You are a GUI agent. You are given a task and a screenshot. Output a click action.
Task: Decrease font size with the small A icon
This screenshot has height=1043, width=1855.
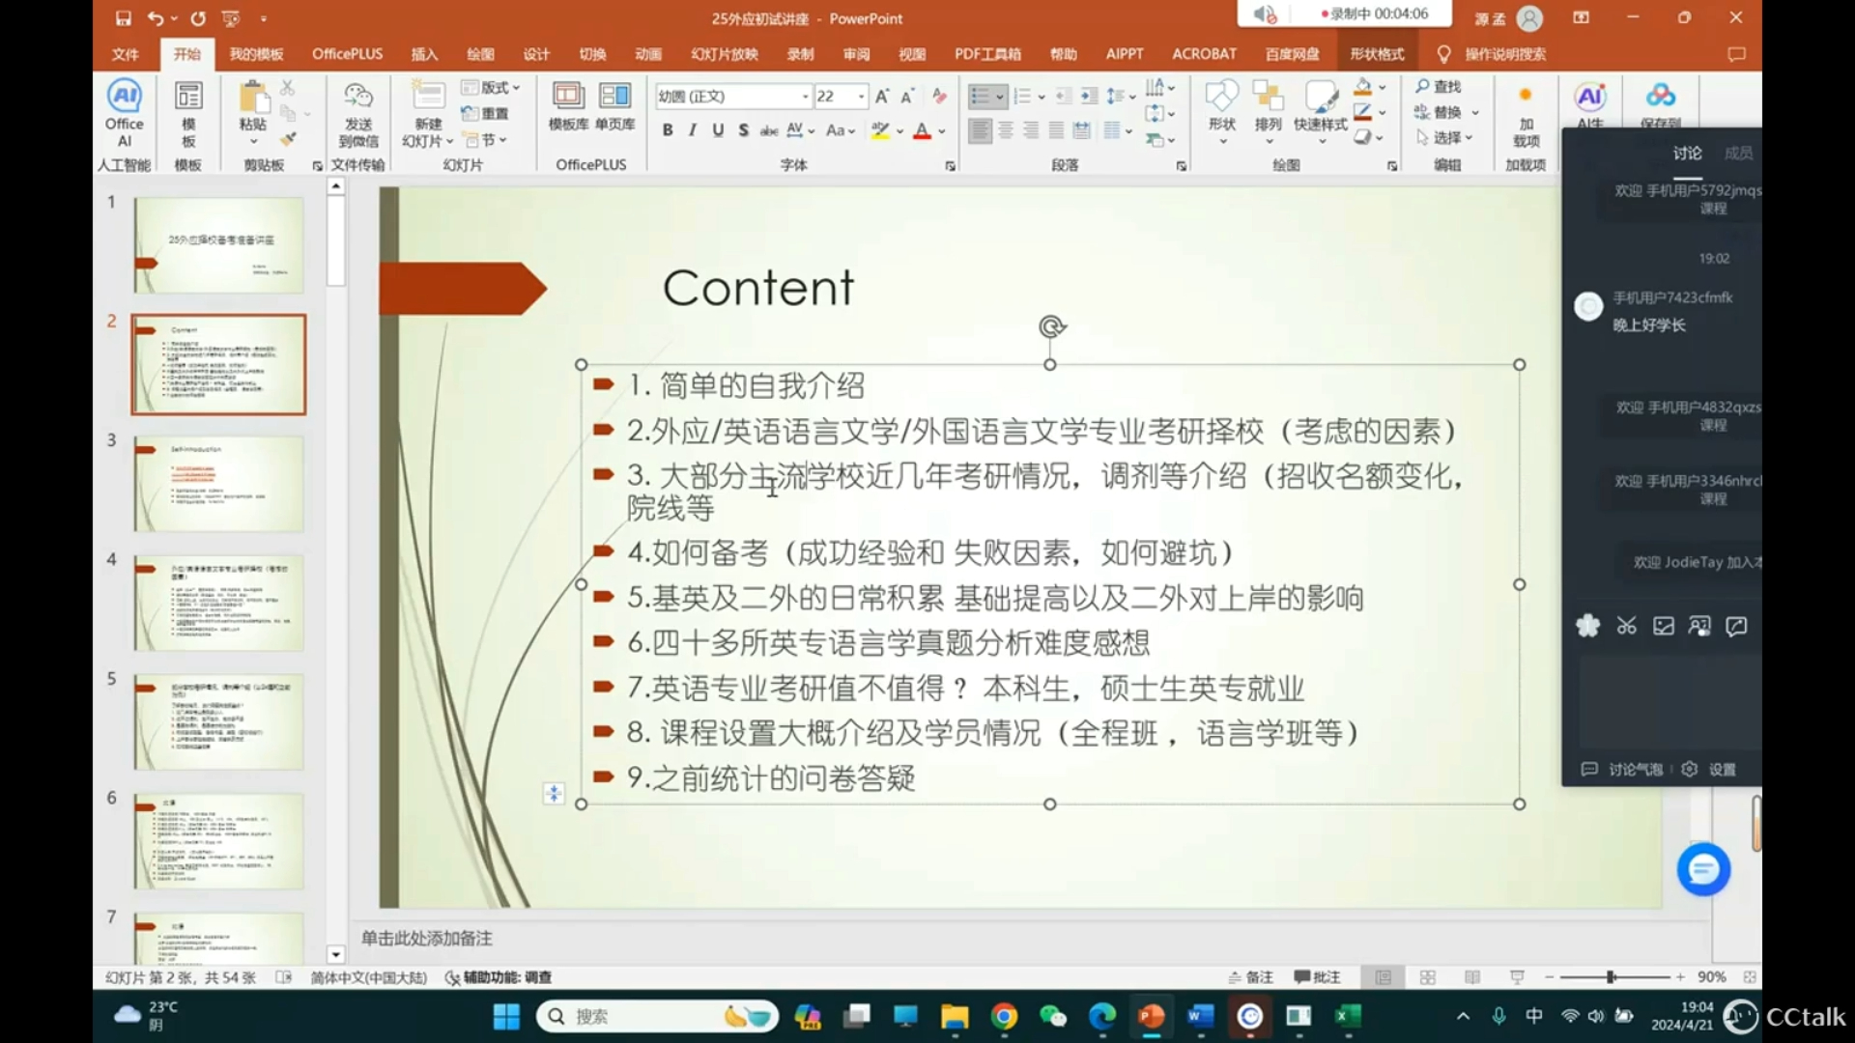(x=907, y=97)
